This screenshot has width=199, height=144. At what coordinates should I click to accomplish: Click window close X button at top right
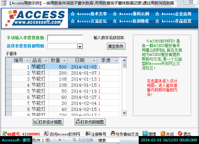[x=191, y=2]
